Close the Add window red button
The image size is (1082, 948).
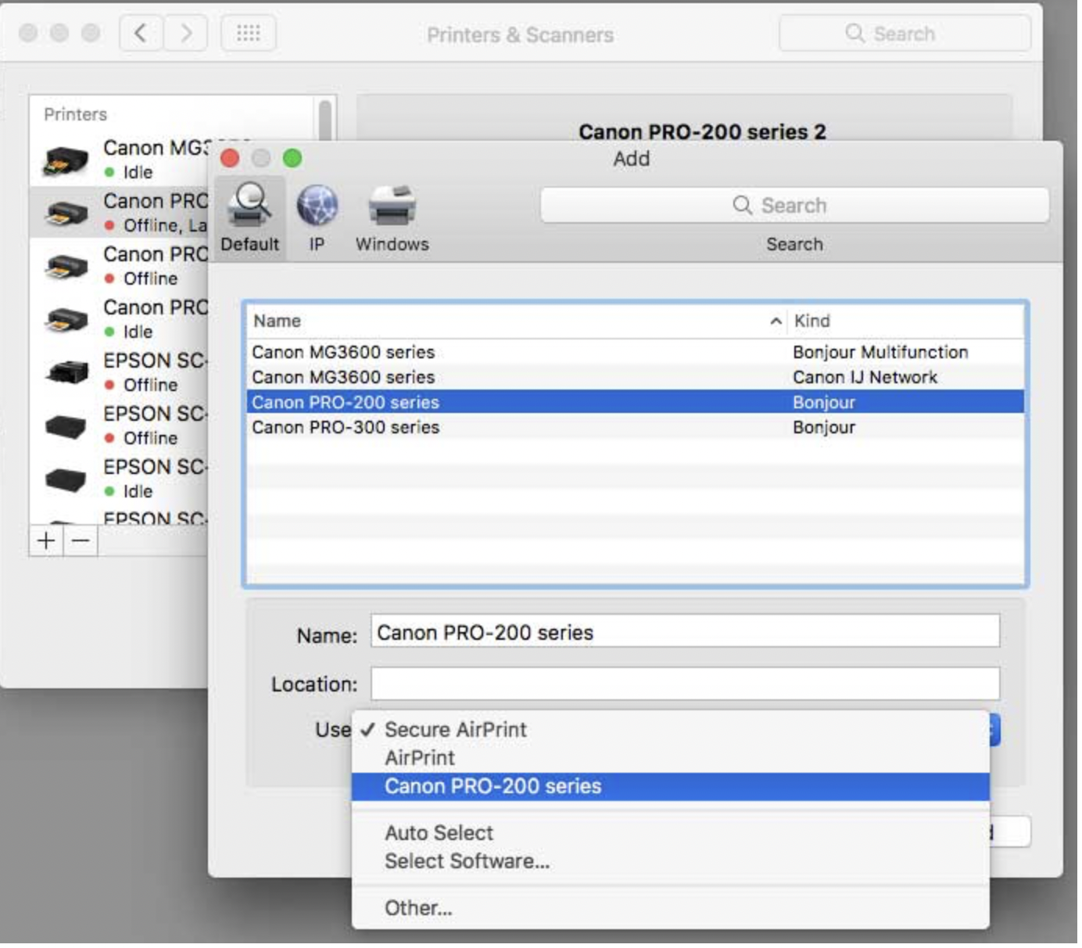click(x=231, y=160)
